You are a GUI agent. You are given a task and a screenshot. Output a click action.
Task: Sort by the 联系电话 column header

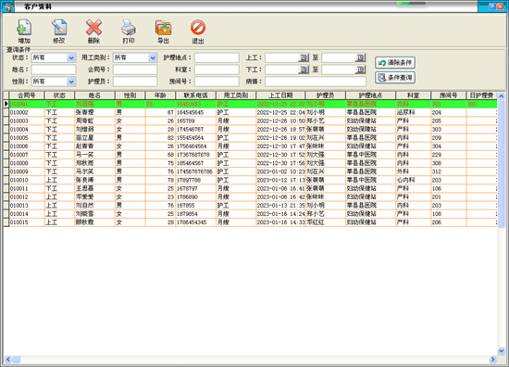pyautogui.click(x=196, y=95)
